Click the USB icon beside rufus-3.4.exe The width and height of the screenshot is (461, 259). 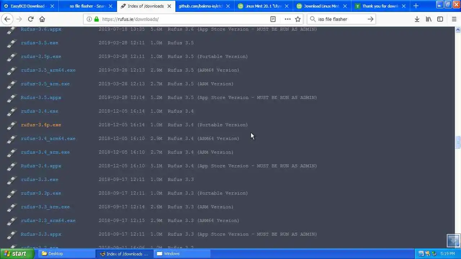click(12, 112)
